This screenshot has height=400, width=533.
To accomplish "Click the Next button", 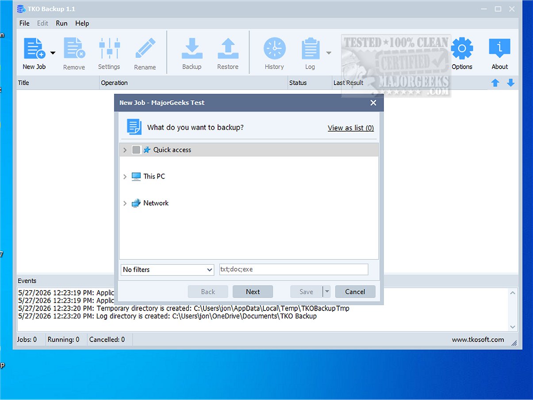I will point(253,291).
